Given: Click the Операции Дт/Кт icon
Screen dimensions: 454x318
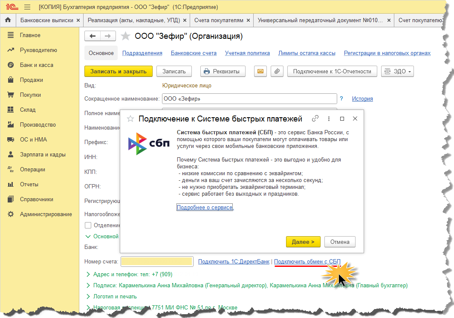Looking at the screenshot, I should coord(11,169).
